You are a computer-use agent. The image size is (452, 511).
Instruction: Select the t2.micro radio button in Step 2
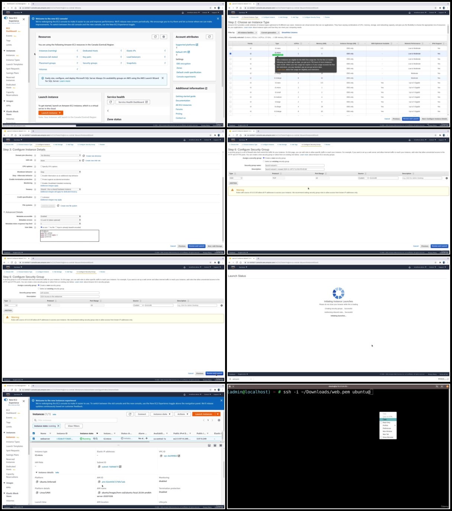pyautogui.click(x=230, y=54)
